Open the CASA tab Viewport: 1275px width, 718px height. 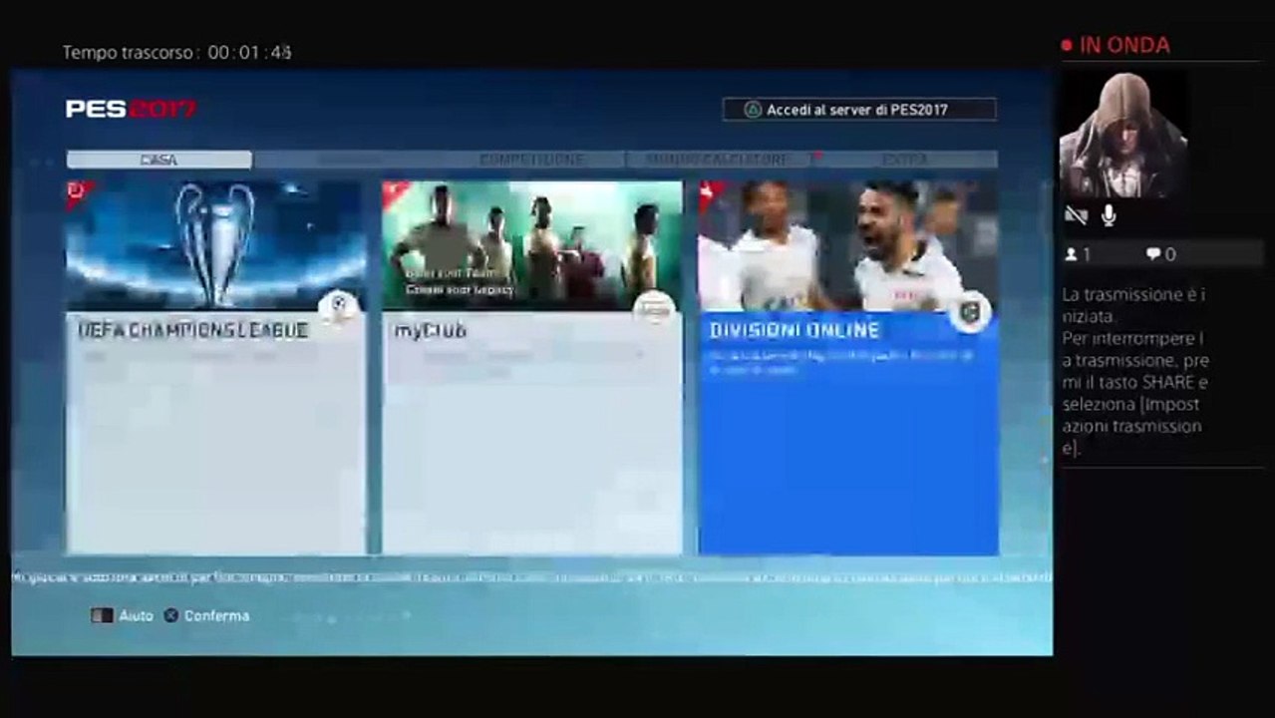click(159, 160)
